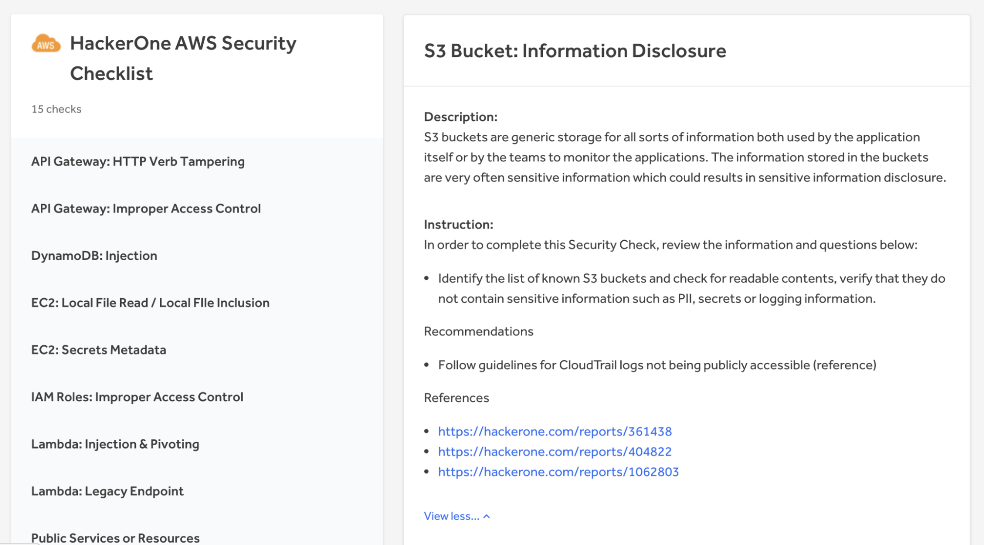The height and width of the screenshot is (545, 984).
Task: Select IAM Roles: Improper Access Control
Action: (x=137, y=397)
